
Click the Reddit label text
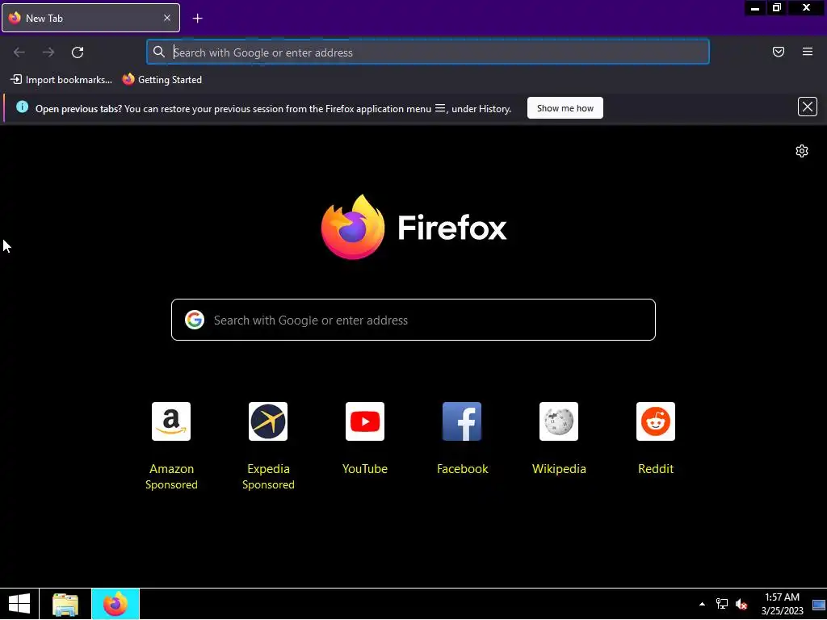click(656, 469)
